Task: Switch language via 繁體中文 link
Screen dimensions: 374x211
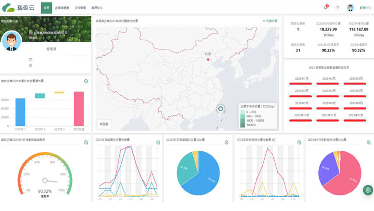Action: [x=365, y=8]
